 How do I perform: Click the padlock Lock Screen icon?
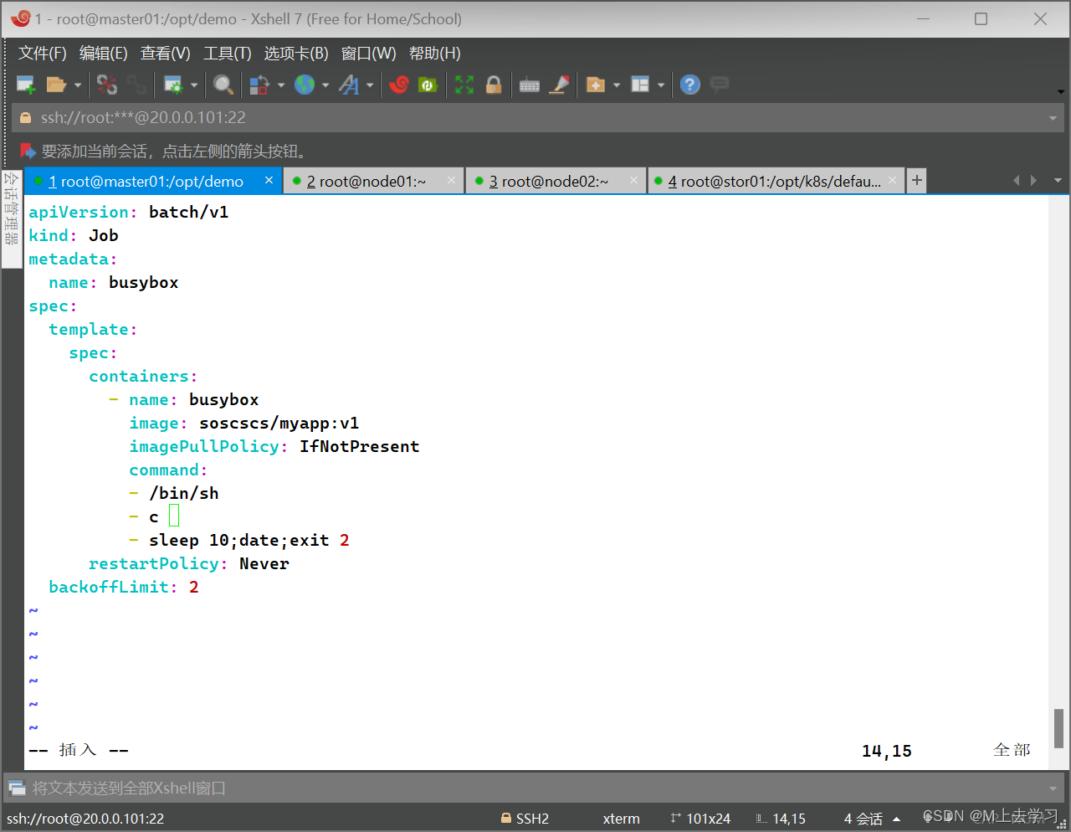click(x=494, y=85)
